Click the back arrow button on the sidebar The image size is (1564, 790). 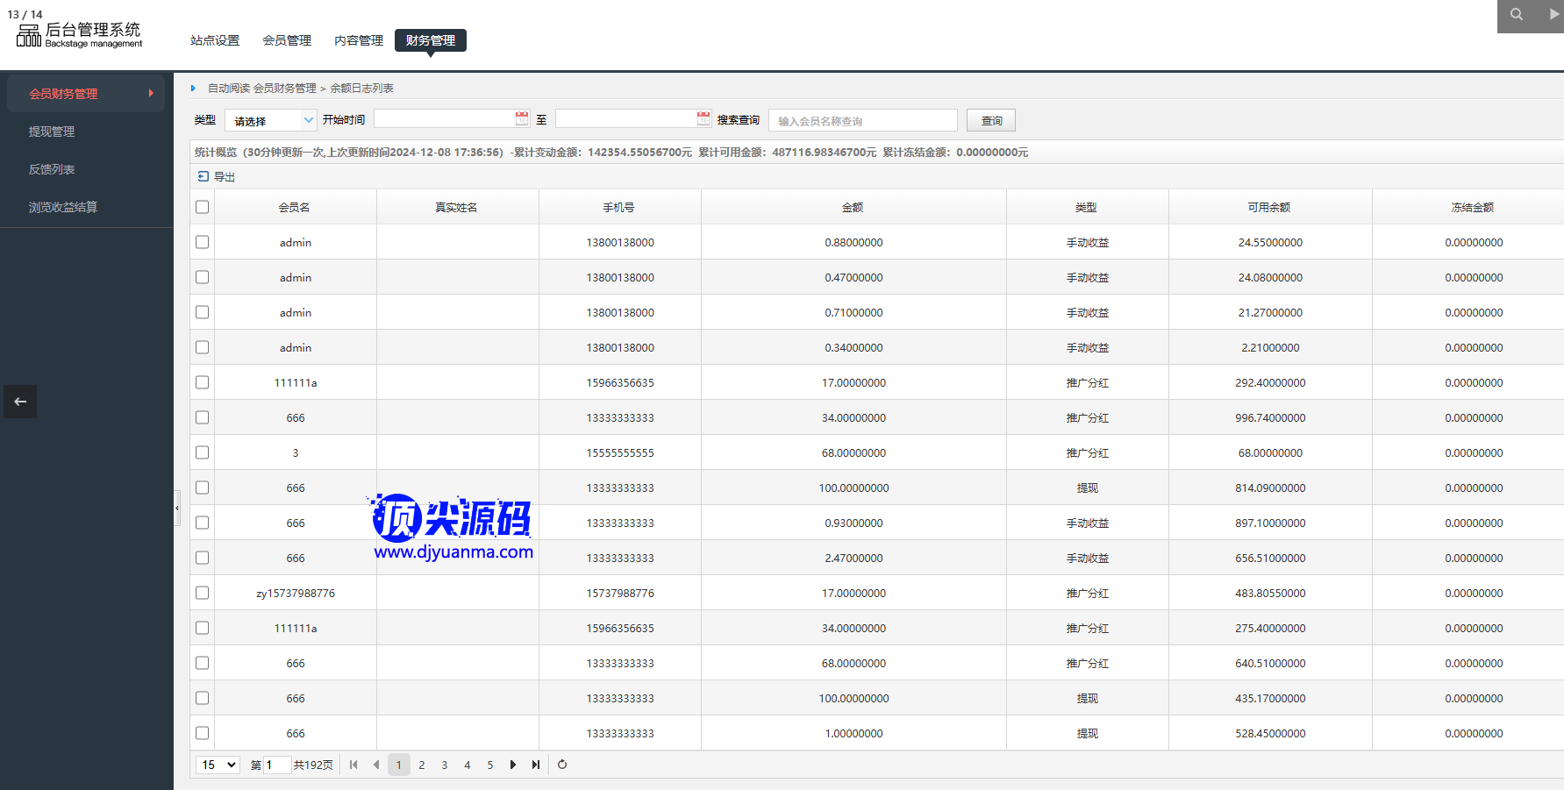(20, 402)
